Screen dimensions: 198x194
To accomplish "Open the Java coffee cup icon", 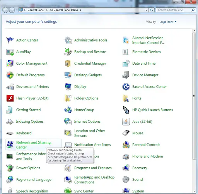I will [126, 122].
